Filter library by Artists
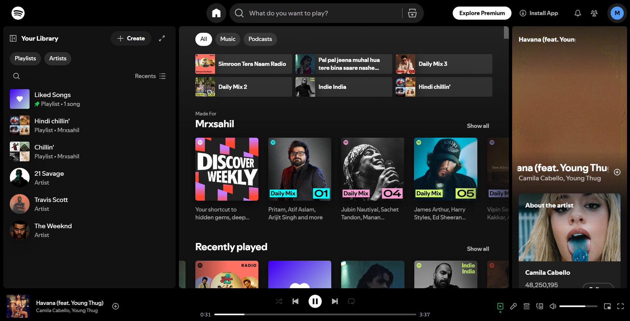Screen dimensions: 630x321 tap(58, 58)
